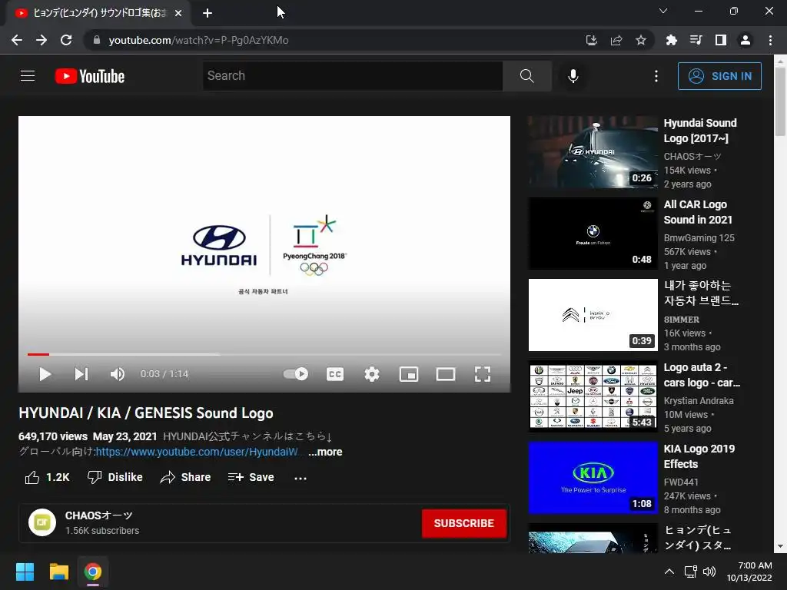Viewport: 787px width, 590px height.
Task: Open Chrome three-dot menu
Action: 770,40
